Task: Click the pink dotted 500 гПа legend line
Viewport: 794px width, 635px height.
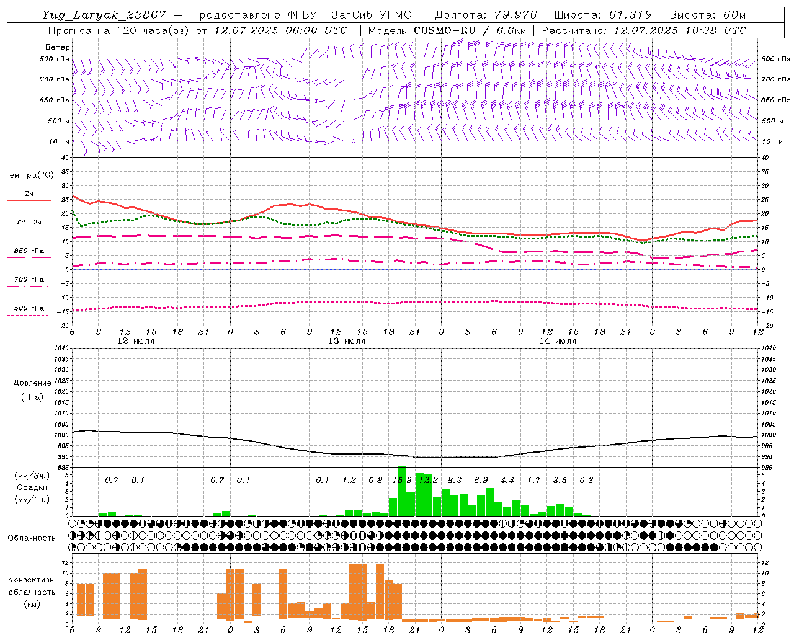Action: click(27, 315)
